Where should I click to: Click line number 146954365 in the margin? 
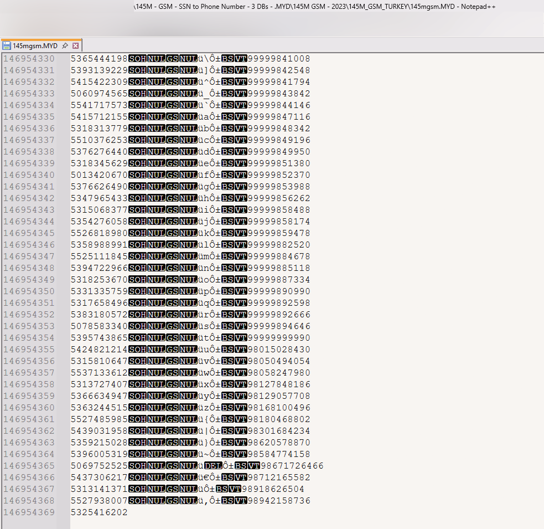[29, 466]
